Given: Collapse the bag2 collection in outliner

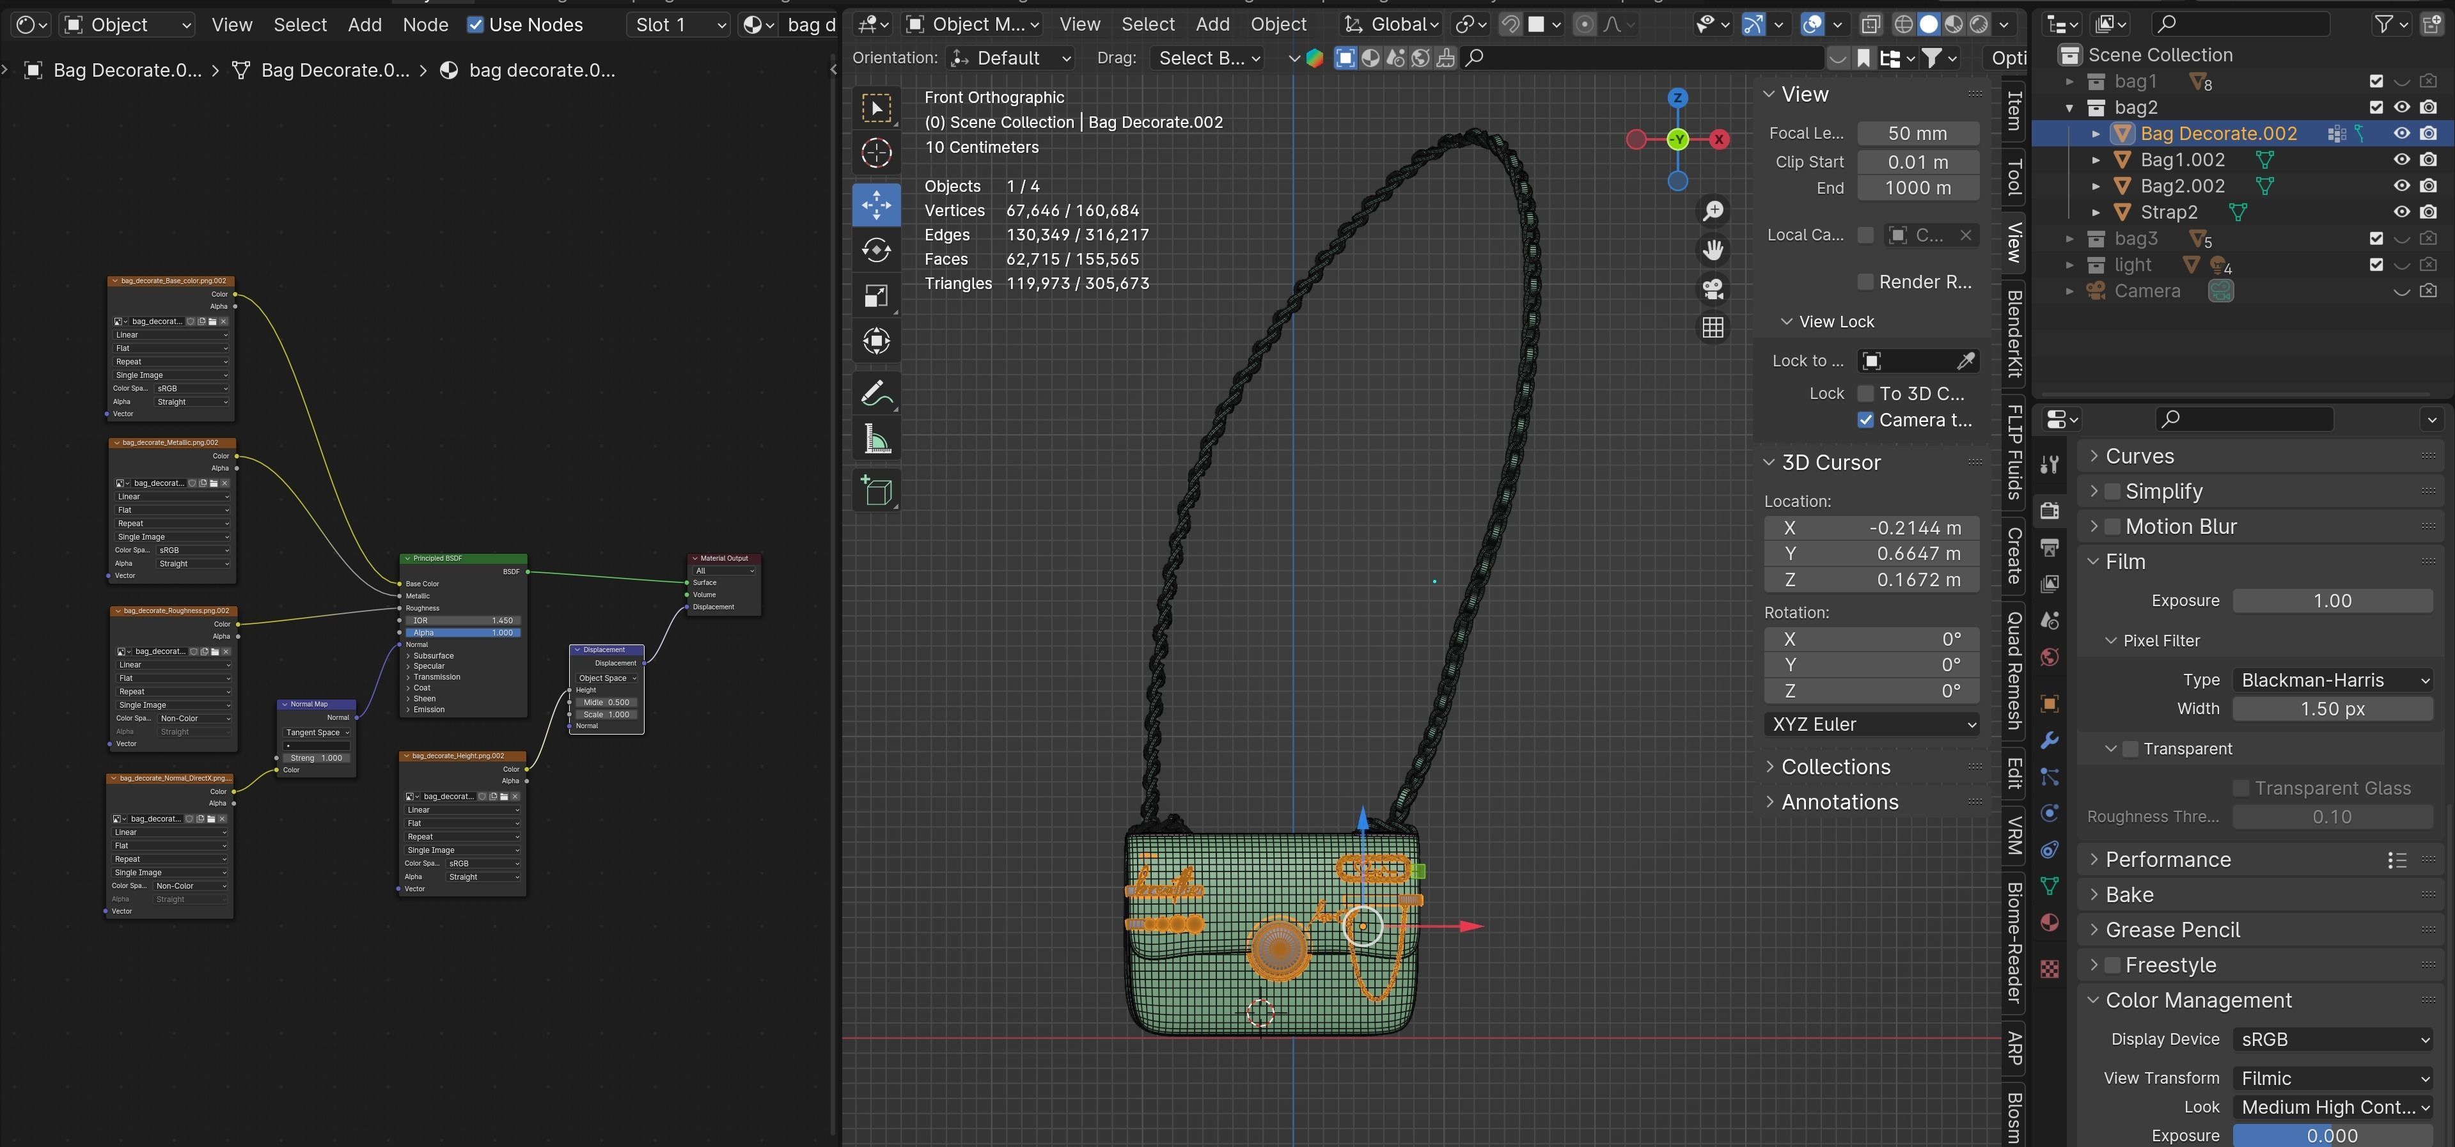Looking at the screenshot, I should [2069, 107].
